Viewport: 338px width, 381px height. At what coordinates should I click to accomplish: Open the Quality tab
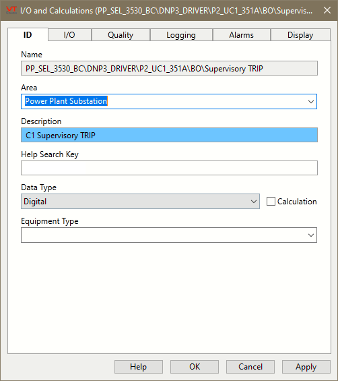pos(121,35)
